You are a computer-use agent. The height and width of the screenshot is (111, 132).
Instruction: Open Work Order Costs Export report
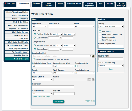click(17, 45)
